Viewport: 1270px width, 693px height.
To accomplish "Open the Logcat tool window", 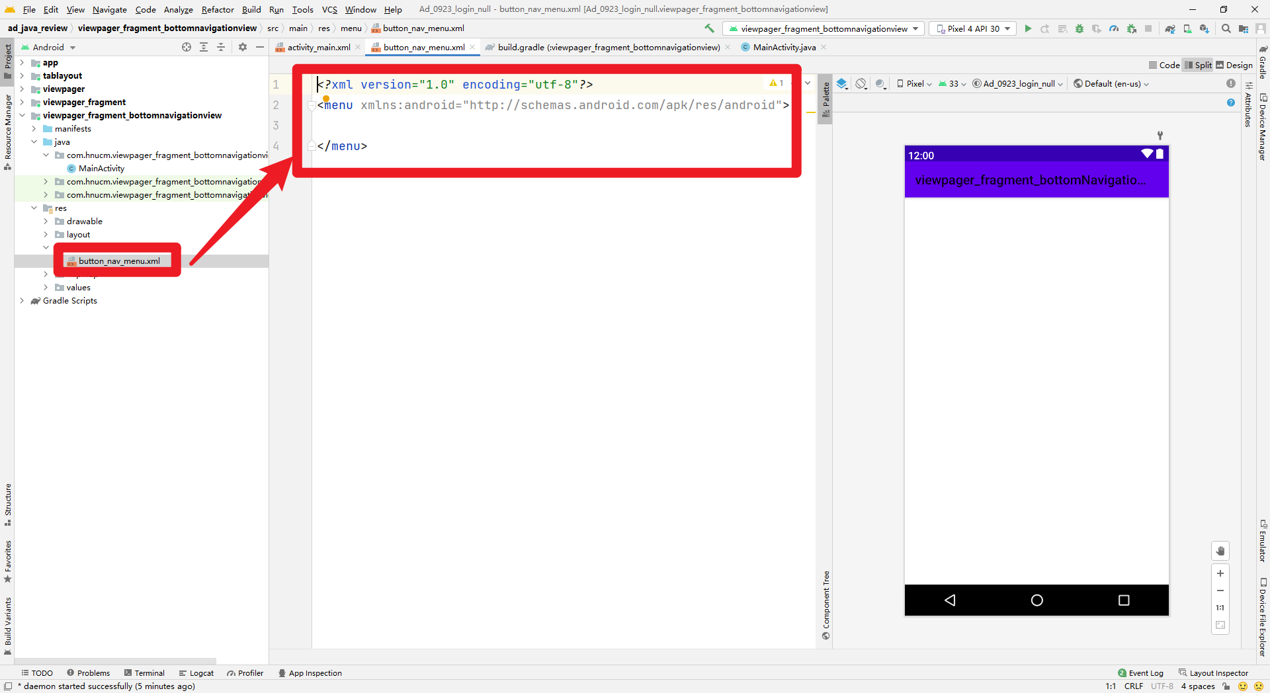I will click(x=196, y=673).
